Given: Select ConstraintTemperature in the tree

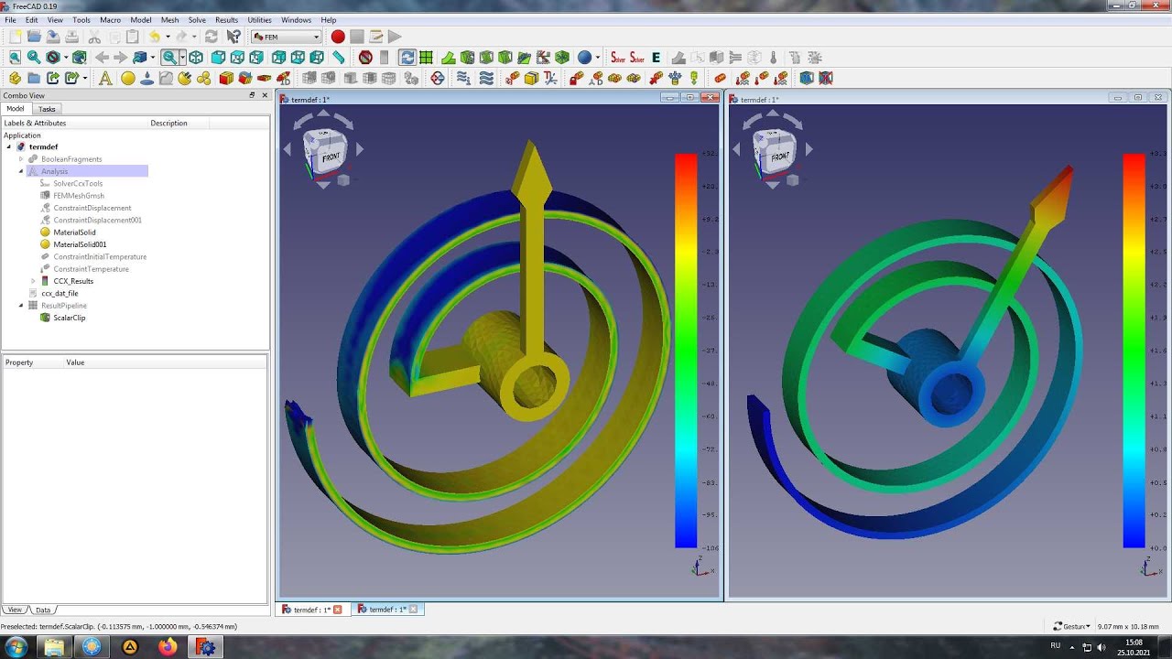Looking at the screenshot, I should [x=91, y=269].
